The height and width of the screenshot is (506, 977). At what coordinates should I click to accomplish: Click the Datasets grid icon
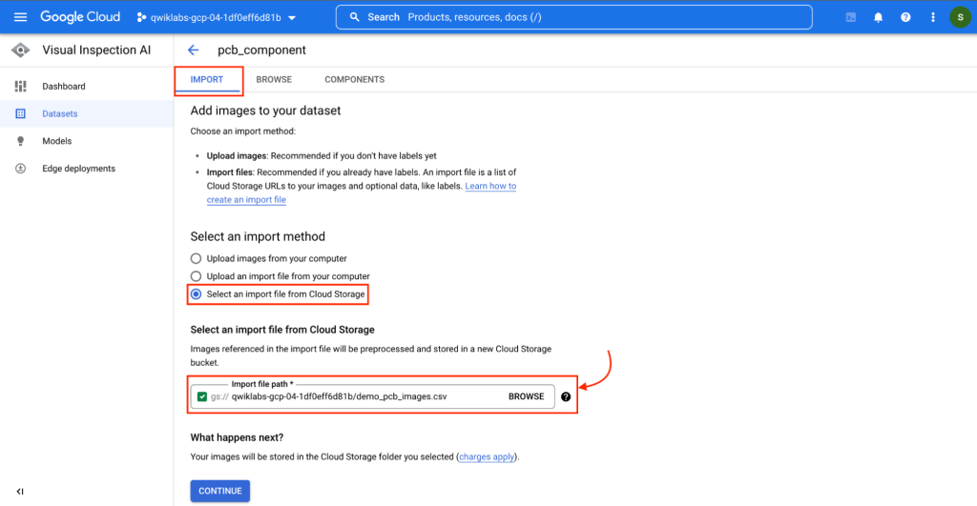tap(21, 114)
